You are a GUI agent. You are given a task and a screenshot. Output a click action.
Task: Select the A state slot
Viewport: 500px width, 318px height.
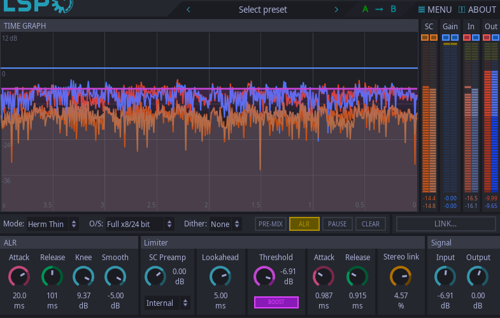[x=365, y=10]
